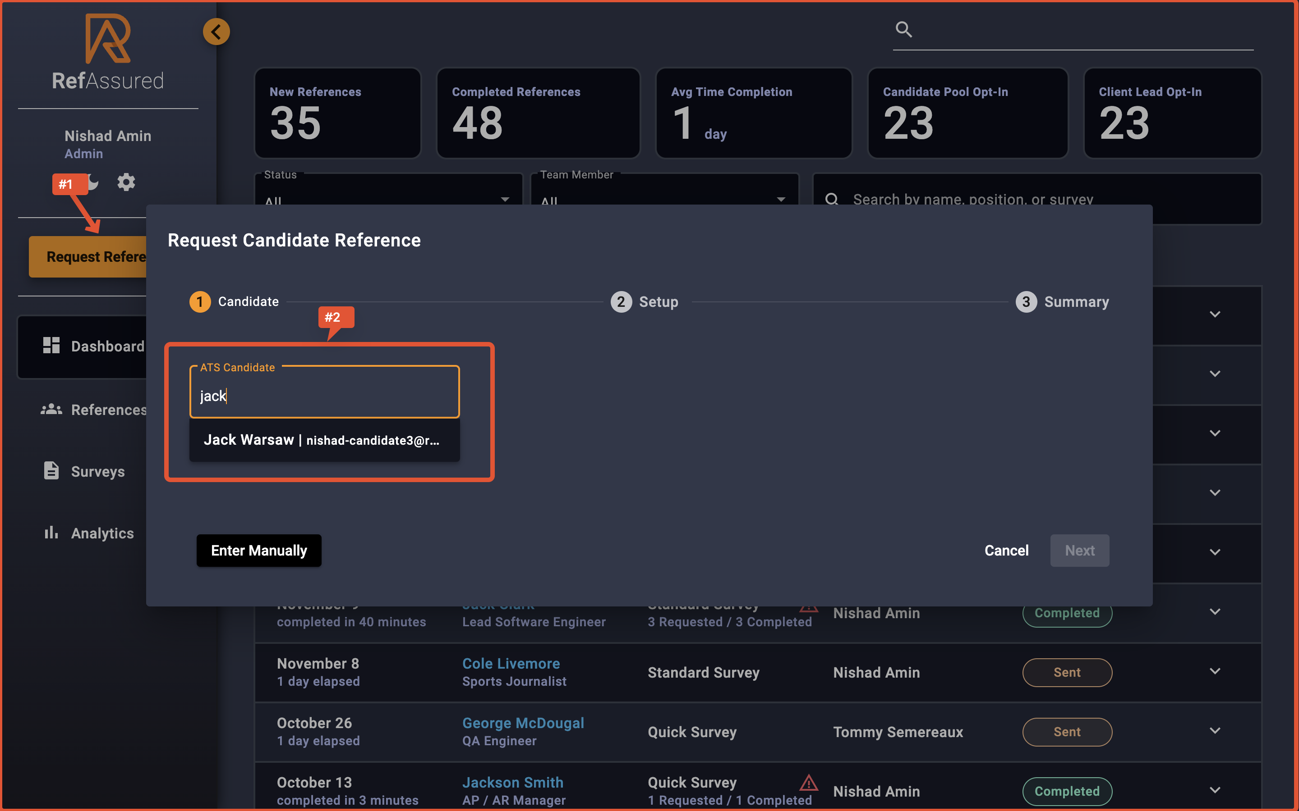The width and height of the screenshot is (1299, 811).
Task: Expand Cole Livemore's November 8 row
Action: [1215, 670]
